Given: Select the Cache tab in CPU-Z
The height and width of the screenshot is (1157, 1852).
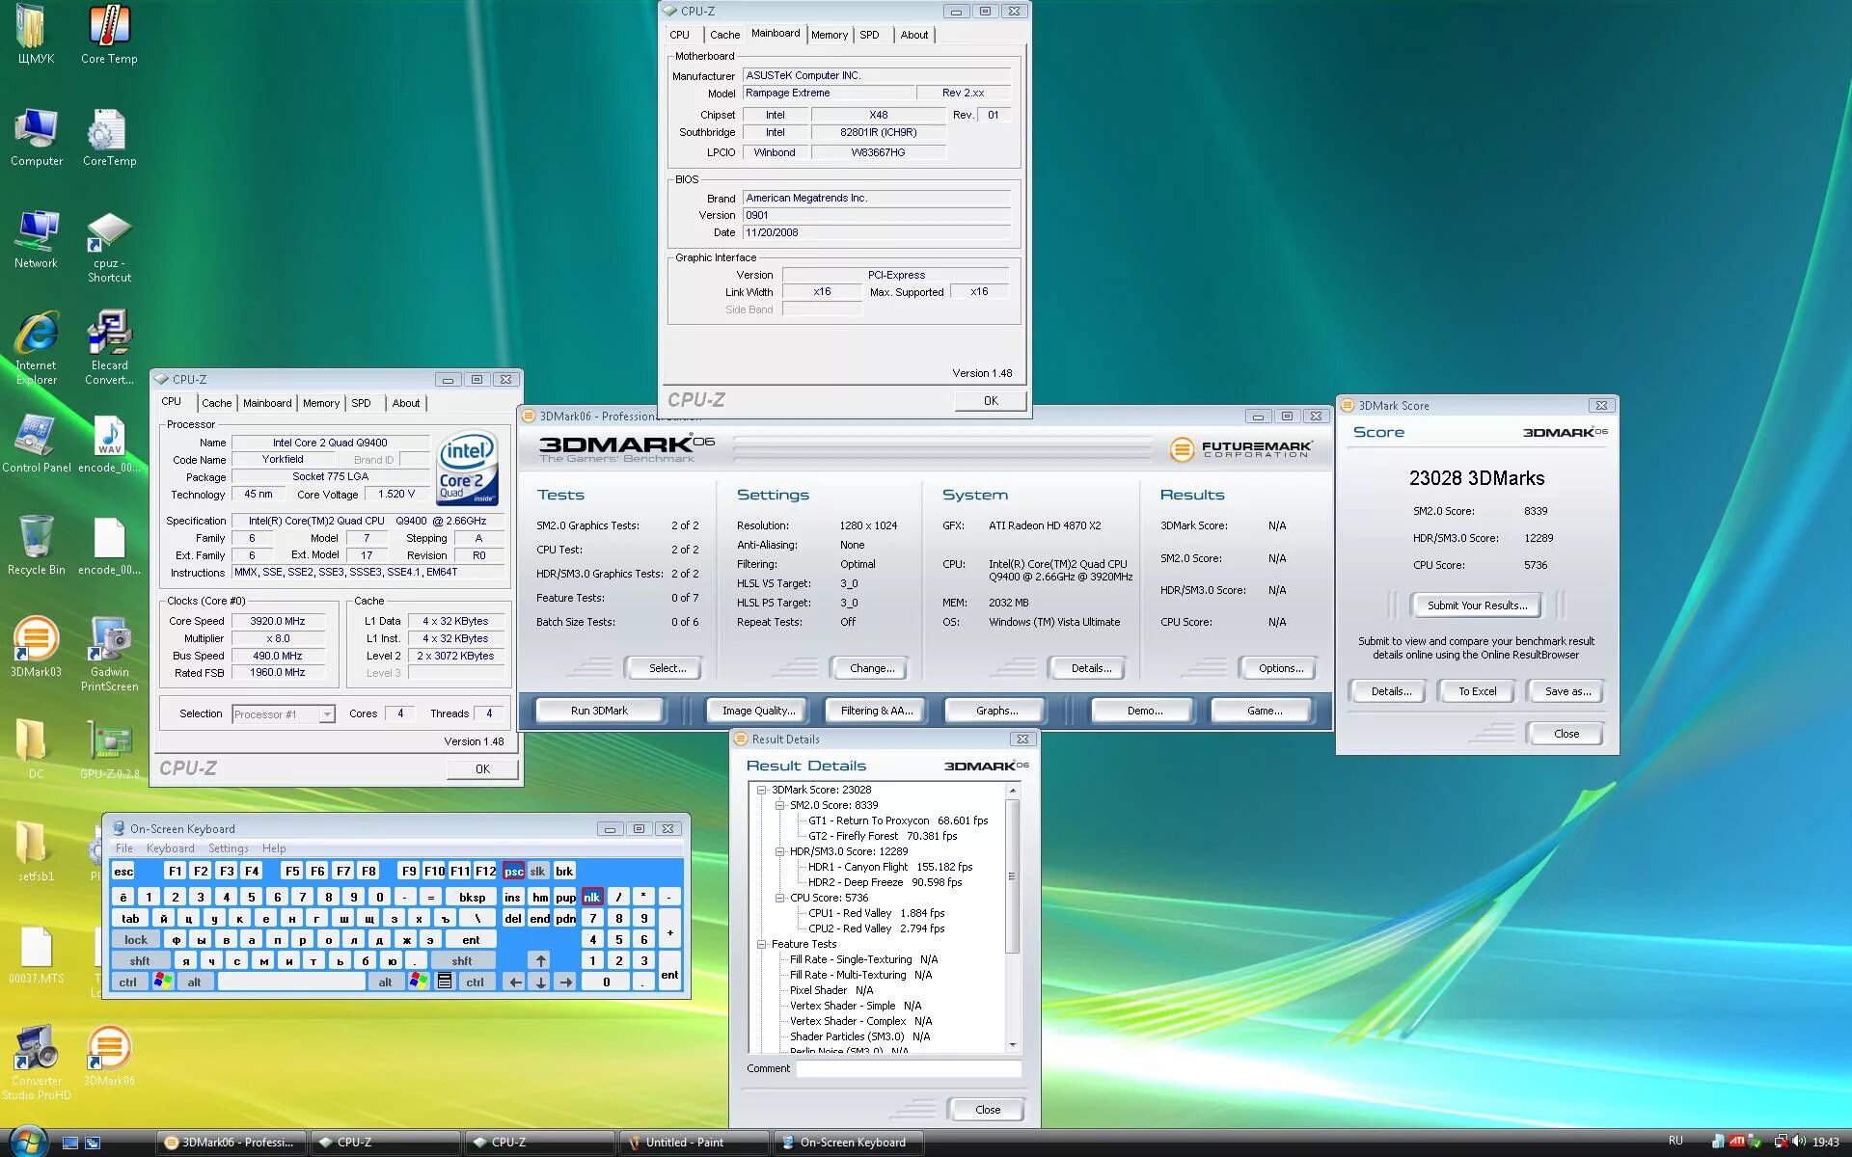Looking at the screenshot, I should pyautogui.click(x=217, y=403).
